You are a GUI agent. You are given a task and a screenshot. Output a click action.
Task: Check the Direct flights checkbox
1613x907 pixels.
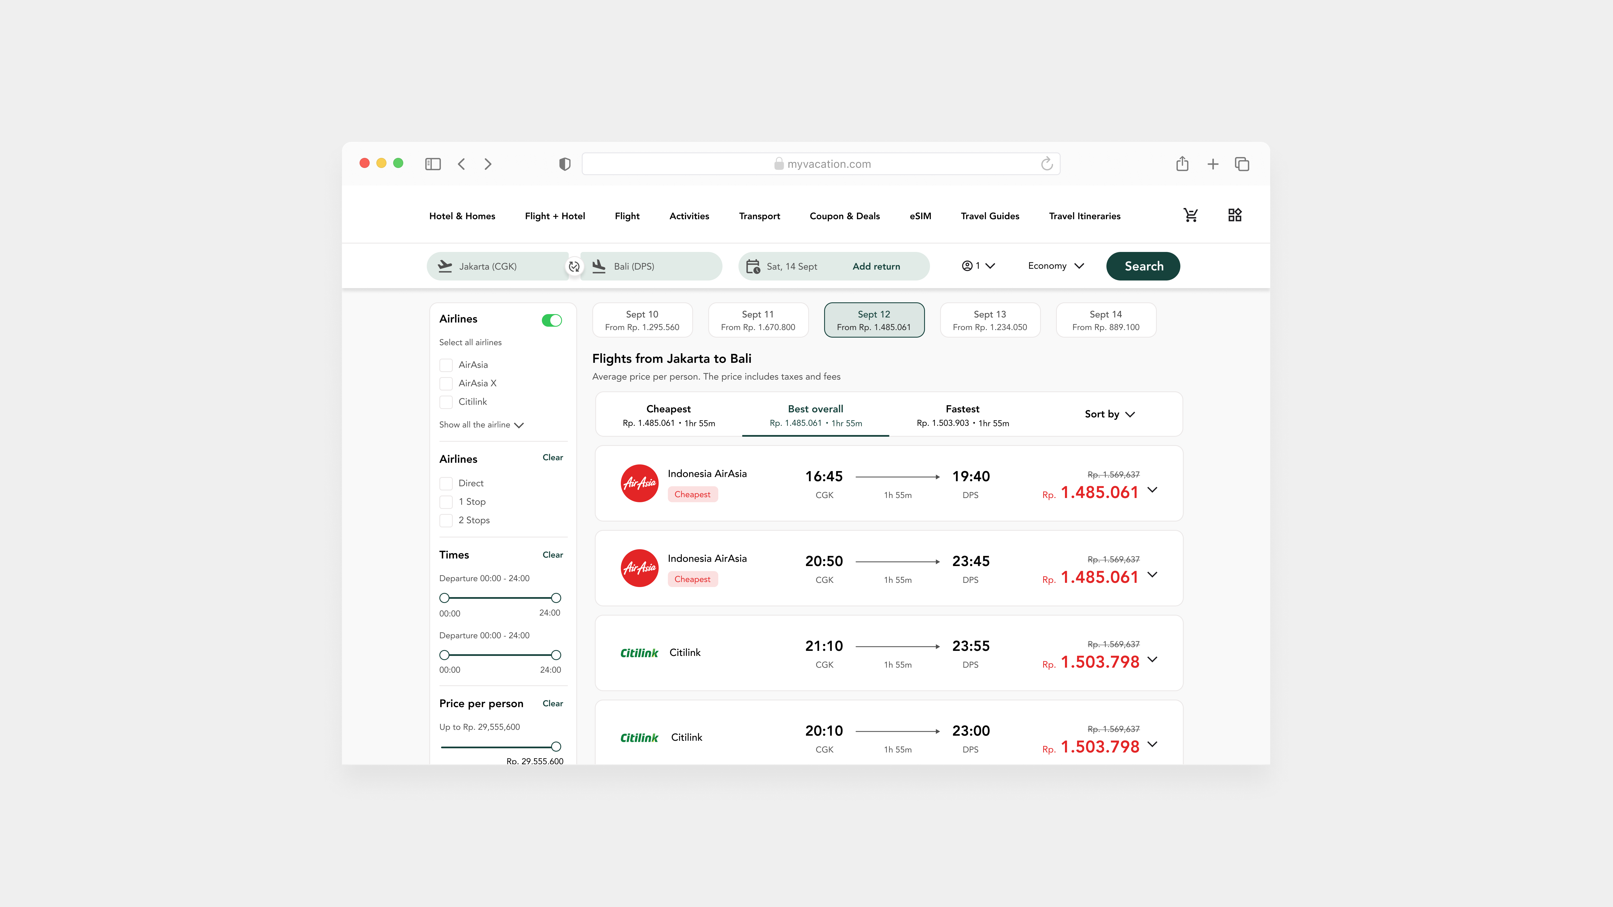446,483
